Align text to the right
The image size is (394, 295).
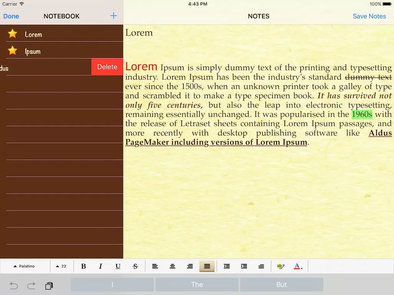click(190, 266)
